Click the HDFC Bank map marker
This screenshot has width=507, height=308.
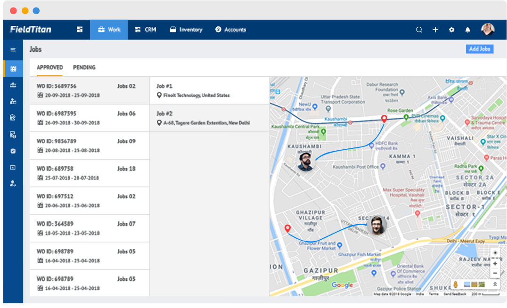tap(371, 146)
